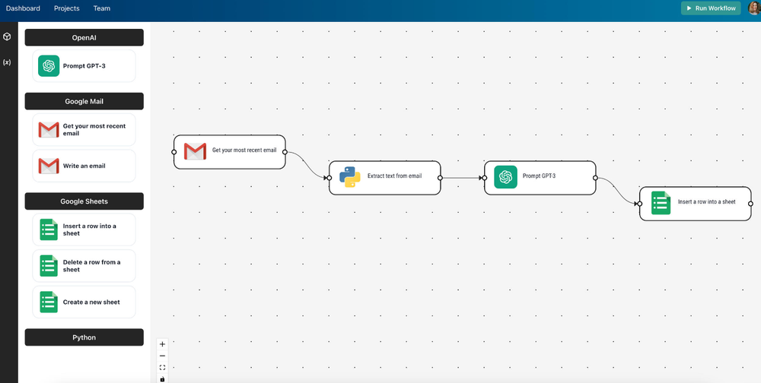Fit the workflow view to screen
The image size is (761, 383).
[162, 368]
